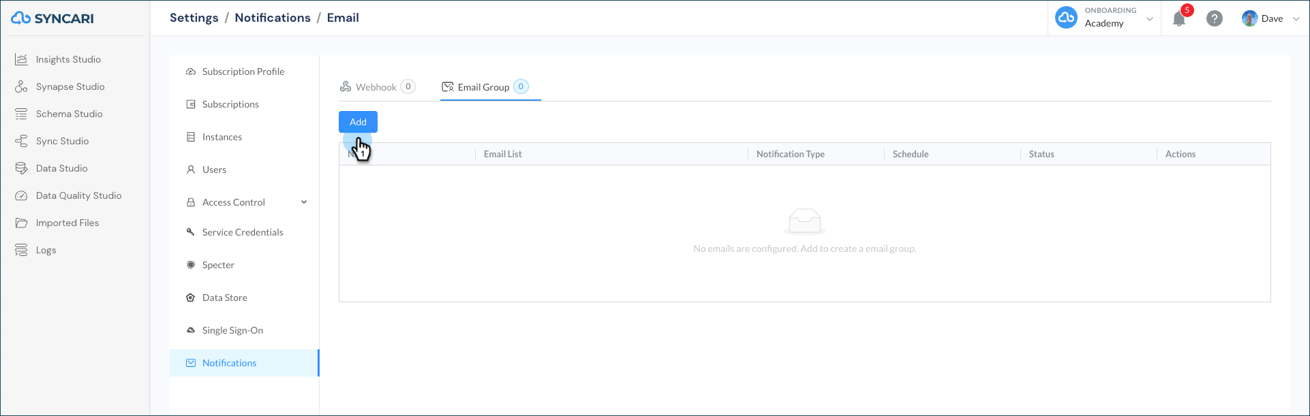The width and height of the screenshot is (1310, 416).
Task: Click the Subscription Profile icon
Action: coord(191,71)
